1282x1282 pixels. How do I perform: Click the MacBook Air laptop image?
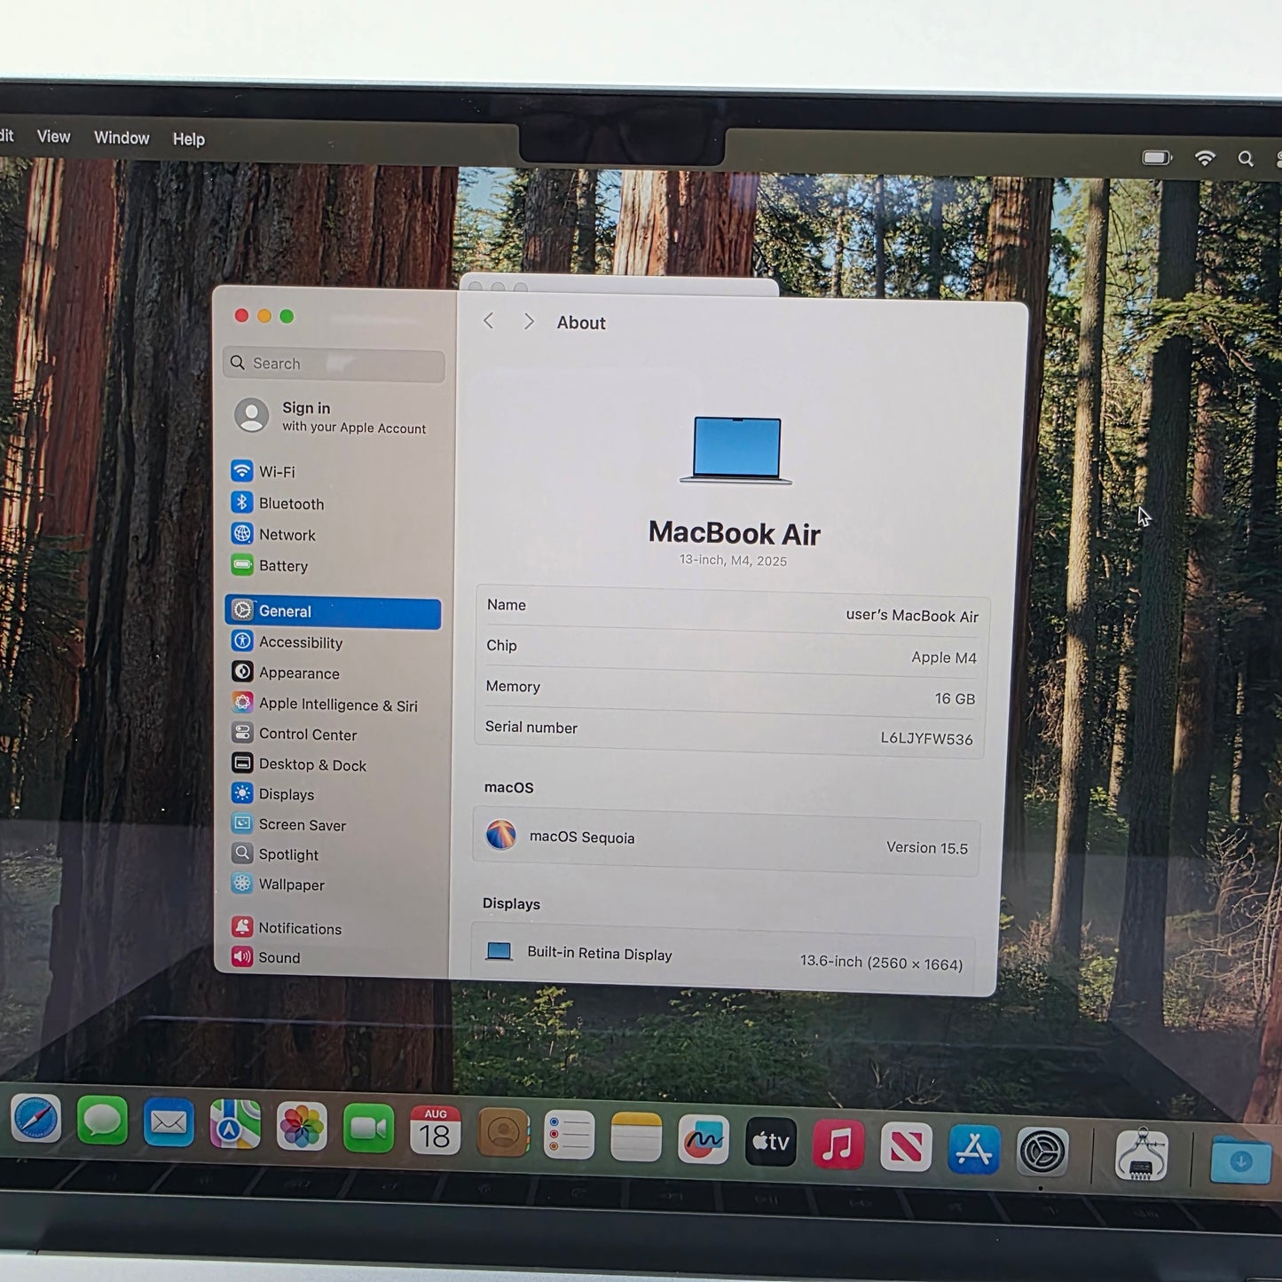[735, 451]
